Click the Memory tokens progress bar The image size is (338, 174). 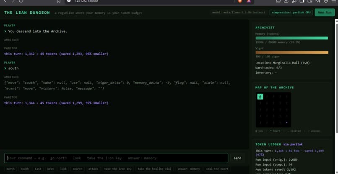point(291,38)
